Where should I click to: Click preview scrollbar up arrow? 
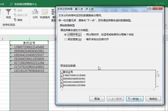(158, 72)
